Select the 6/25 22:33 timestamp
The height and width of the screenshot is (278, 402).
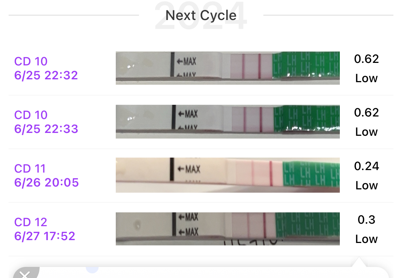46,129
